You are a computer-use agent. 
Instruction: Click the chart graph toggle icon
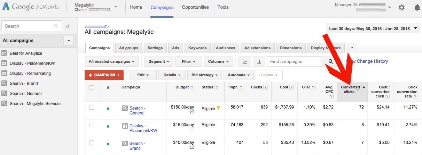(245, 62)
